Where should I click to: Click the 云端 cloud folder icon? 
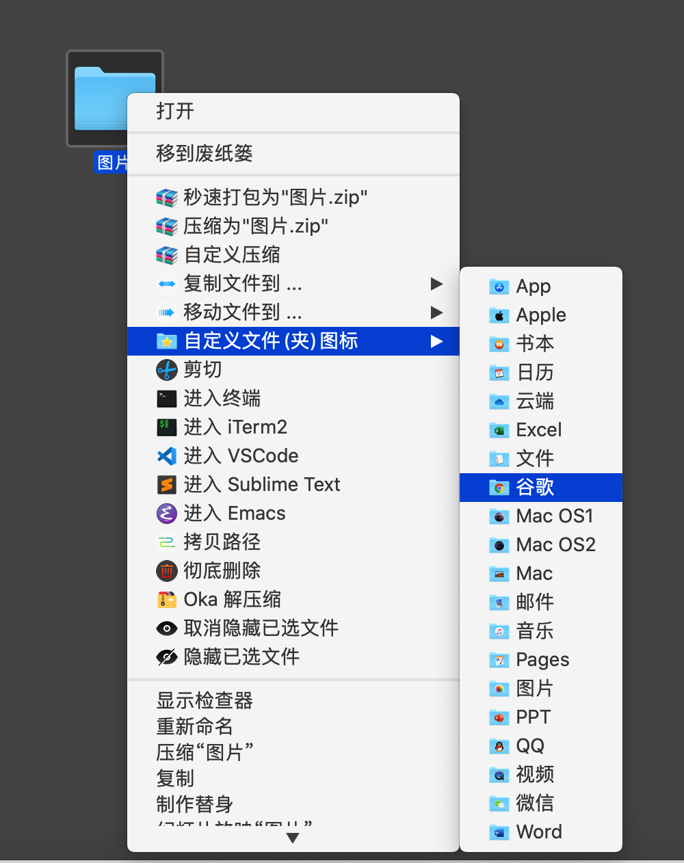click(499, 401)
